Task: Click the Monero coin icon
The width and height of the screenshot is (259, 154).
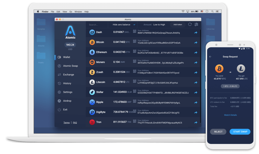Action: (x=92, y=62)
